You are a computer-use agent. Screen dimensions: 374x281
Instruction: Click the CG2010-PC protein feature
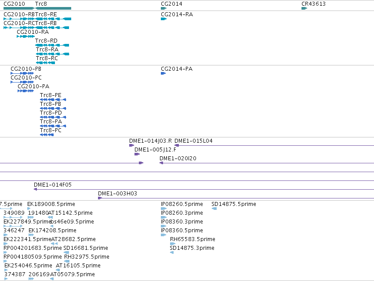click(x=22, y=82)
